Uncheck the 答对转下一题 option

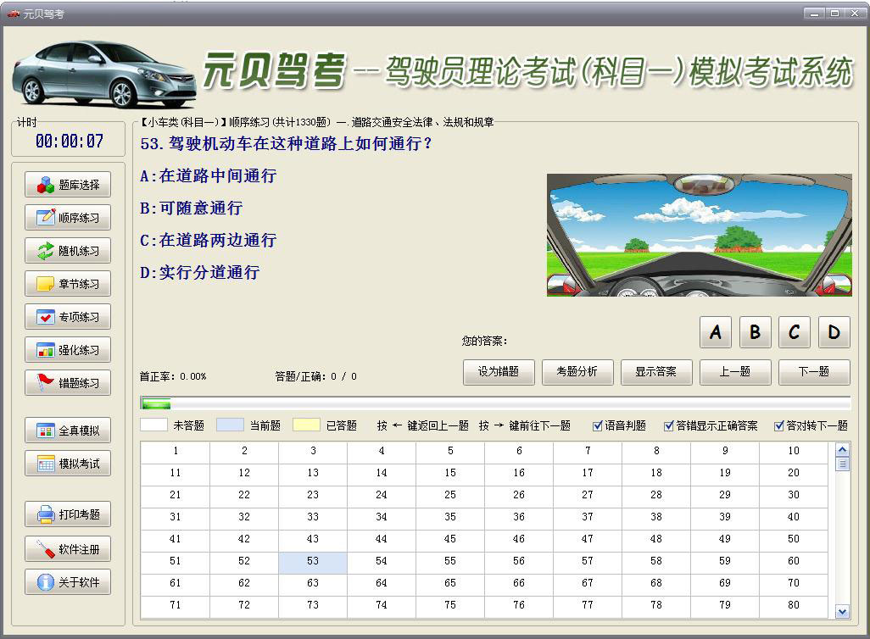tap(779, 425)
